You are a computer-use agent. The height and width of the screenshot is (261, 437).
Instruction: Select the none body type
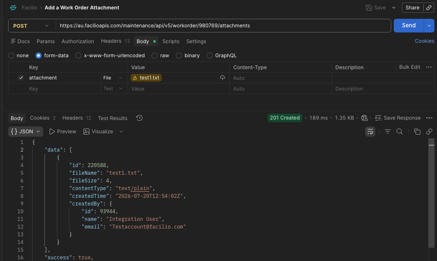(11, 56)
